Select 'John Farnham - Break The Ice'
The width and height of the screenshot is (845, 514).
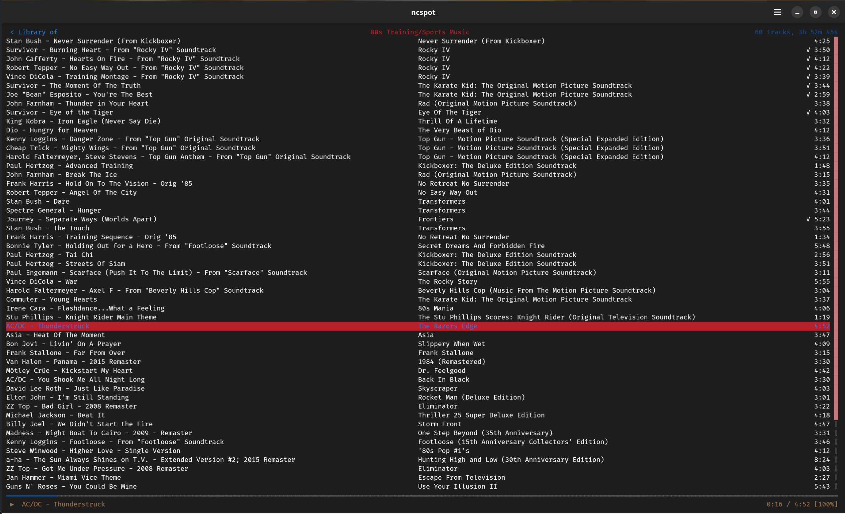coord(418,175)
